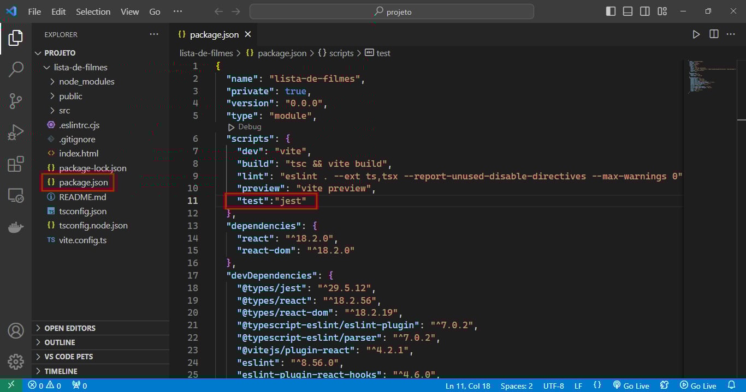Open the Extensions view
746x392 pixels.
coord(16,164)
